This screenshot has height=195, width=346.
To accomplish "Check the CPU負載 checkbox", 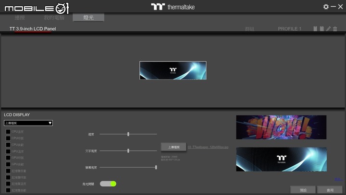I will [8, 145].
